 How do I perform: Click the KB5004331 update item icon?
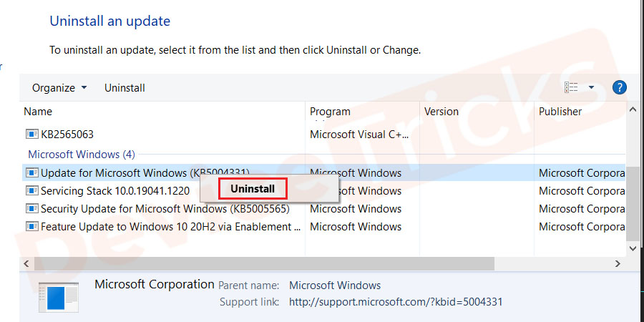tap(32, 173)
